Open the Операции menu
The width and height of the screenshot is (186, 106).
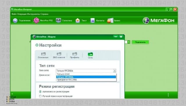(x=22, y=14)
